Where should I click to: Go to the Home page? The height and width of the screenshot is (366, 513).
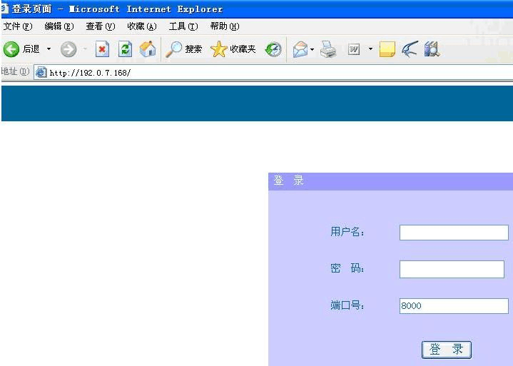point(148,49)
